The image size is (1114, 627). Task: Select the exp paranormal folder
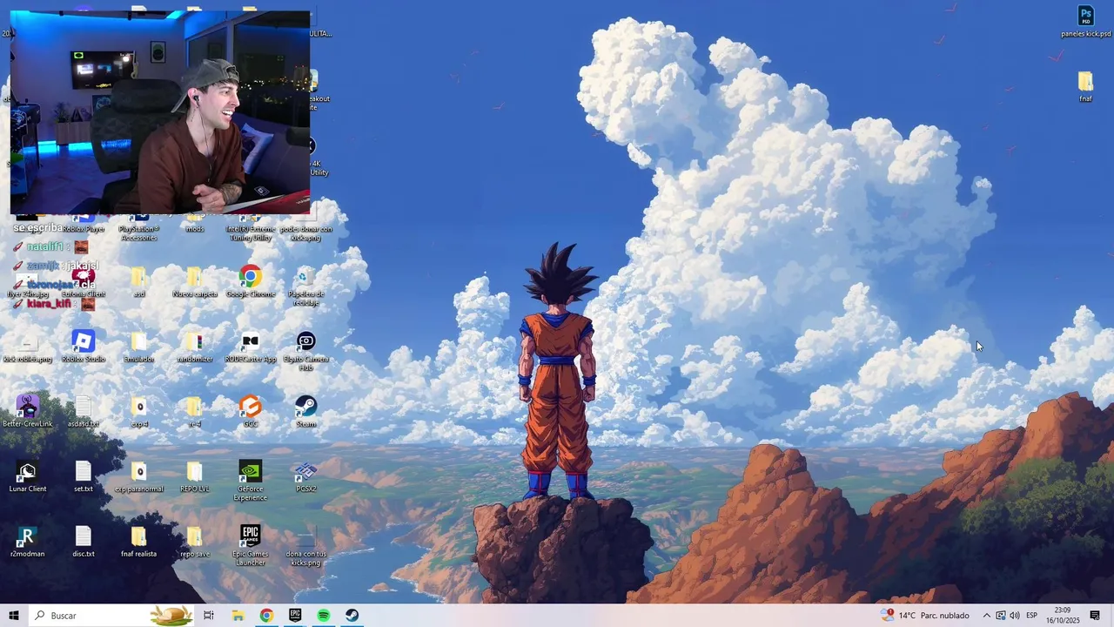click(139, 477)
